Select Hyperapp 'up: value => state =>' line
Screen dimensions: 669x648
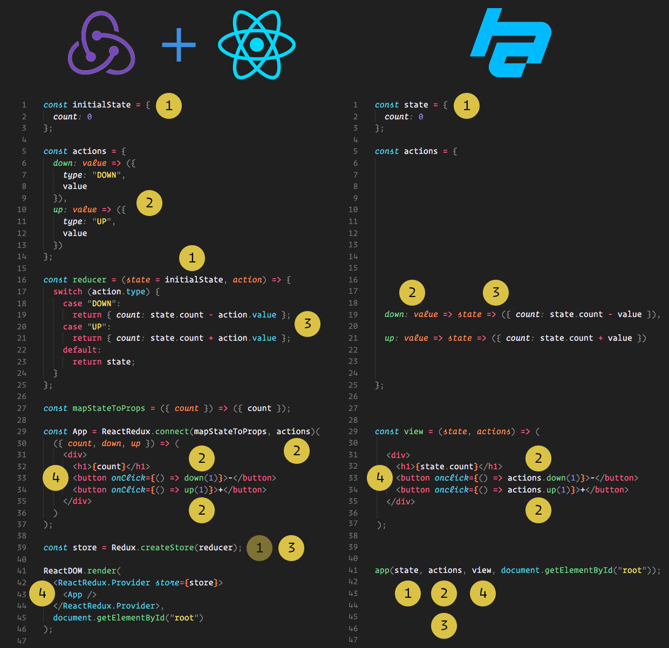coord(515,338)
